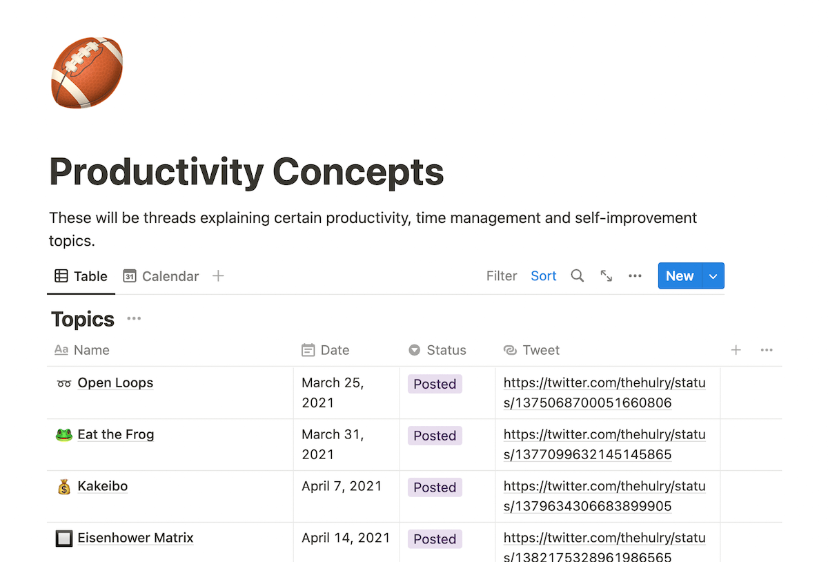This screenshot has width=828, height=562.
Task: Open the Filter options
Action: [x=502, y=276]
